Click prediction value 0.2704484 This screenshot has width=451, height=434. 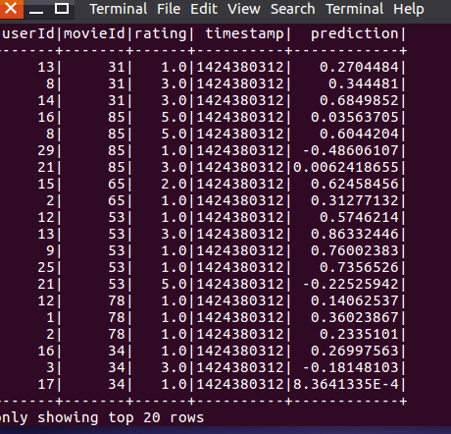359,68
